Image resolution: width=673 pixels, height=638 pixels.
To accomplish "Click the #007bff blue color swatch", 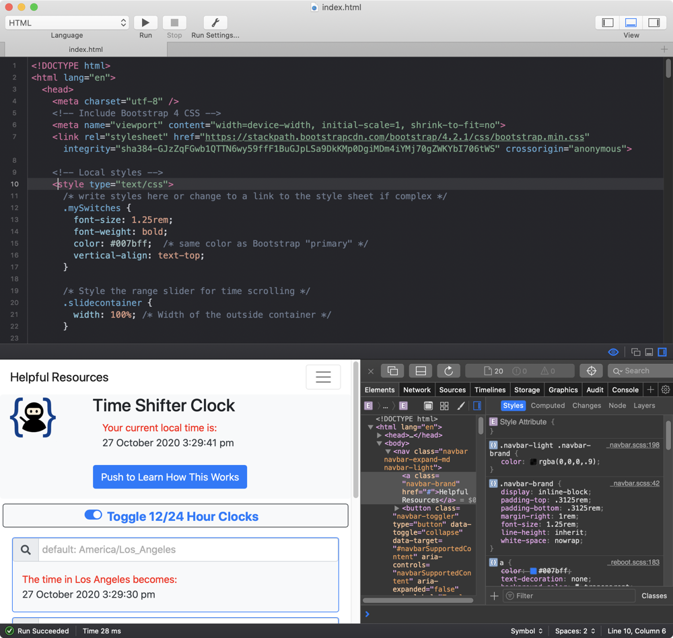I will pyautogui.click(x=534, y=571).
